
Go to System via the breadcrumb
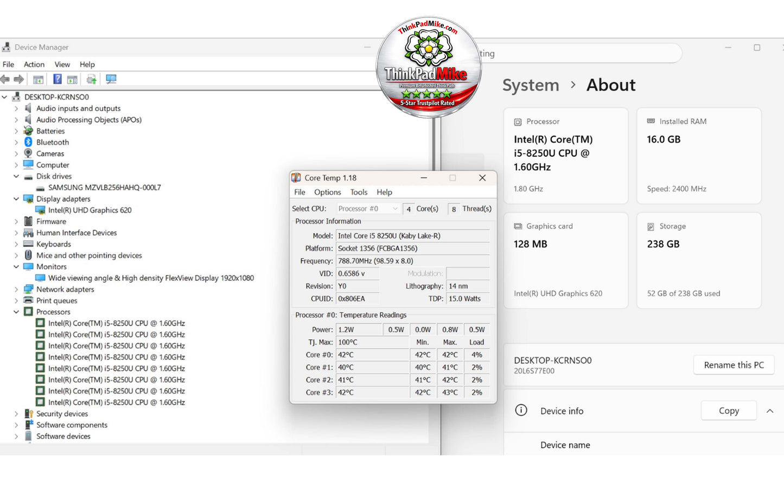point(530,85)
